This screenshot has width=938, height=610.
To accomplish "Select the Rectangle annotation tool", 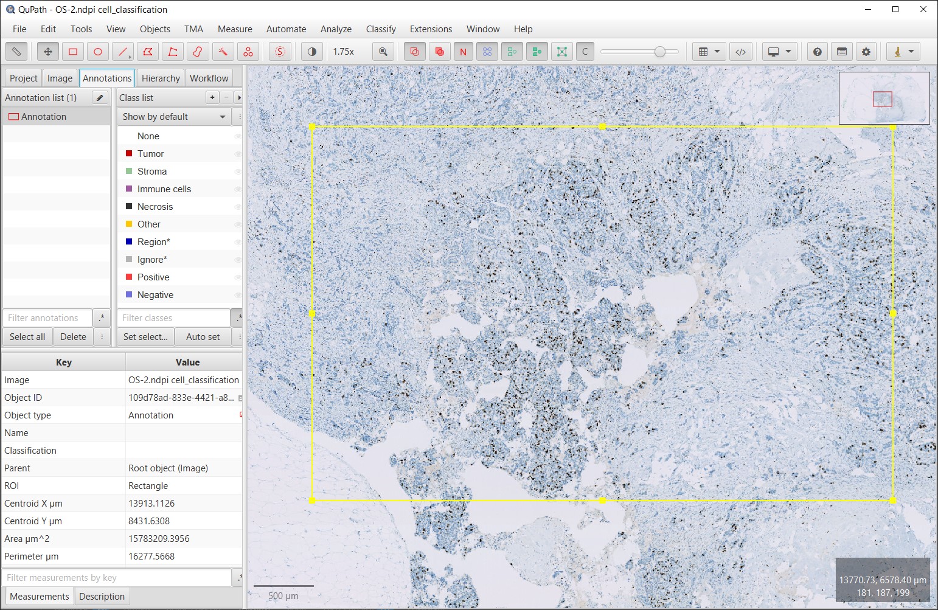I will coord(73,52).
